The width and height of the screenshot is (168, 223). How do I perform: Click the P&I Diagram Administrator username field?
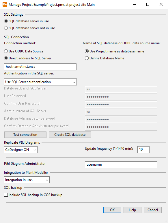(121, 165)
